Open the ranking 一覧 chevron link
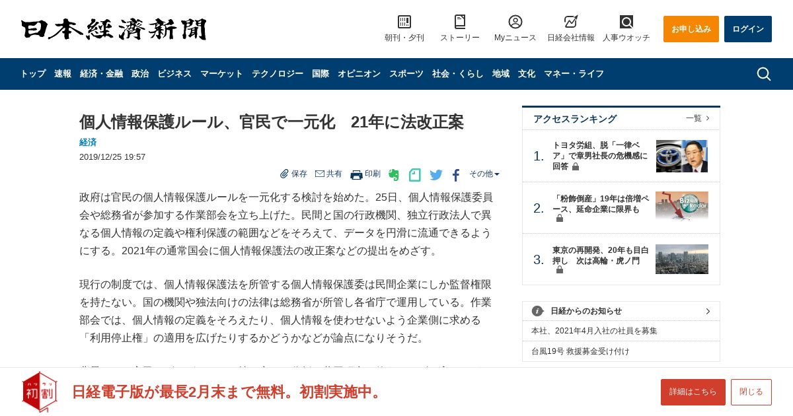 (698, 118)
